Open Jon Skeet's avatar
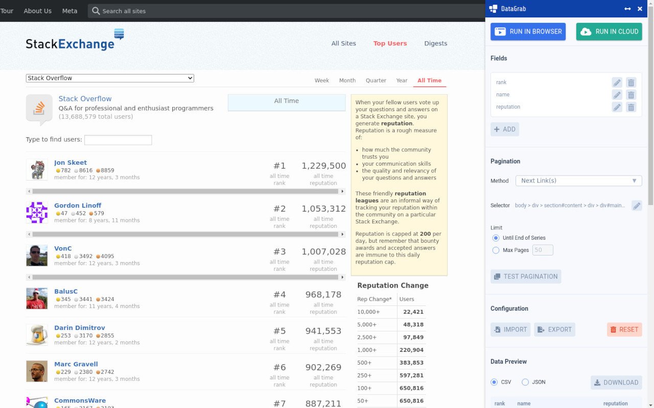The image size is (654, 408). 37,169
